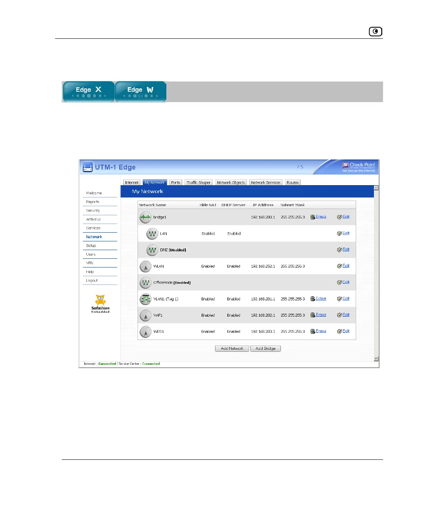Open Help in the sidebar
The width and height of the screenshot is (427, 516).
[90, 272]
